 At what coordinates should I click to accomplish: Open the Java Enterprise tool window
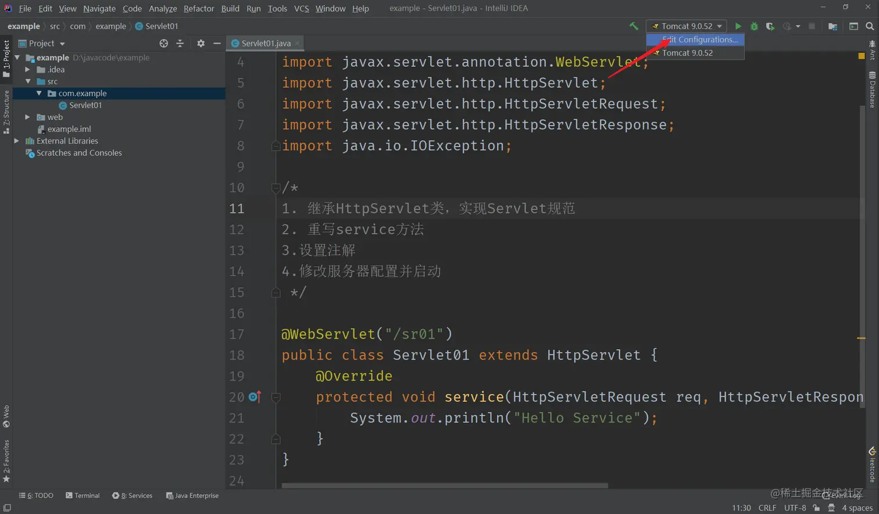pos(192,495)
